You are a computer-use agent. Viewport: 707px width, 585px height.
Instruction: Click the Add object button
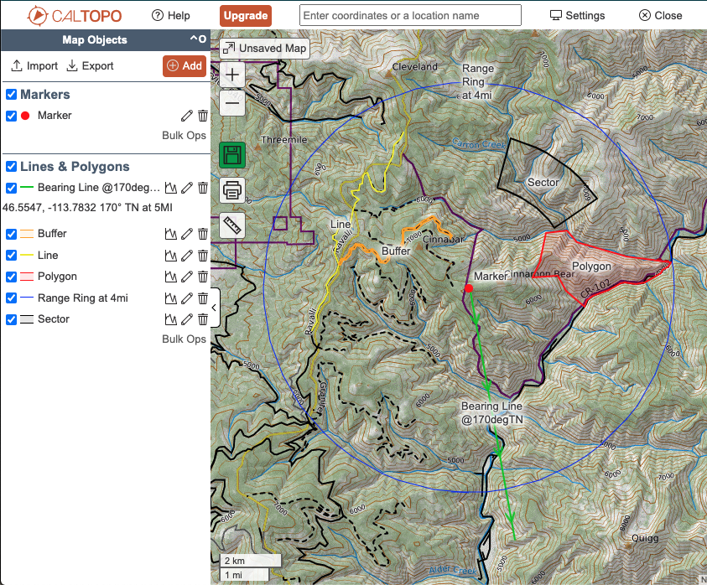click(x=184, y=66)
